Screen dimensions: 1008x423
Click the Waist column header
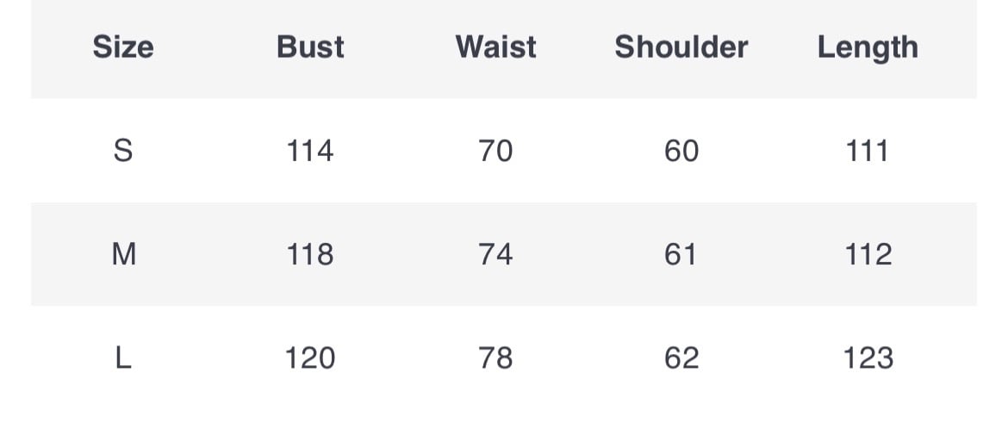(x=495, y=47)
